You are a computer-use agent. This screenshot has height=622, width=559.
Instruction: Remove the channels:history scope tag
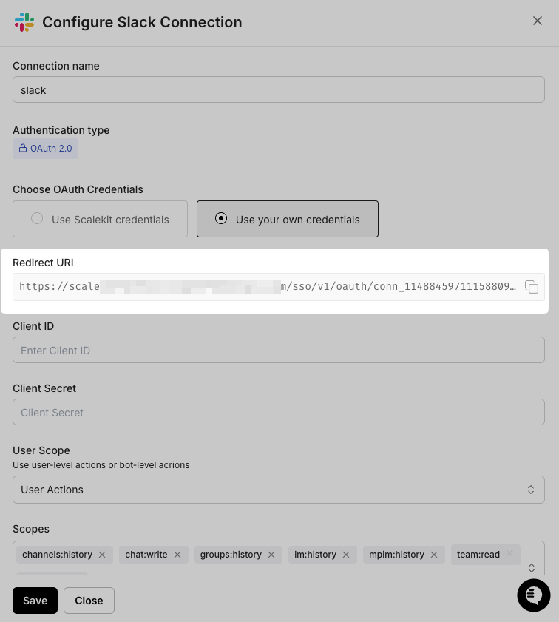pyautogui.click(x=102, y=555)
